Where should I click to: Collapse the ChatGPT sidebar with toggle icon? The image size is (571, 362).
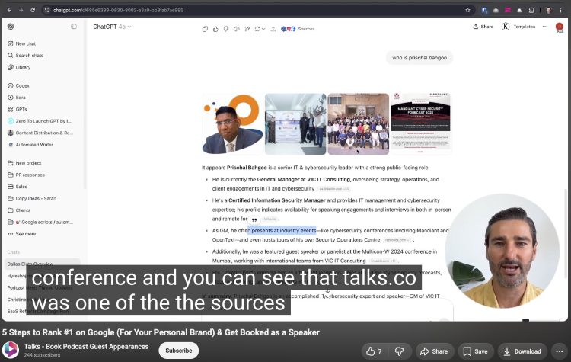[74, 26]
